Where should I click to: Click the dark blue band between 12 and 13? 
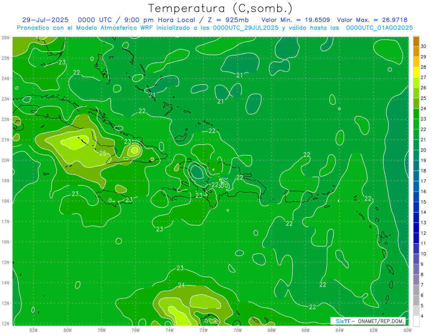tap(416, 228)
